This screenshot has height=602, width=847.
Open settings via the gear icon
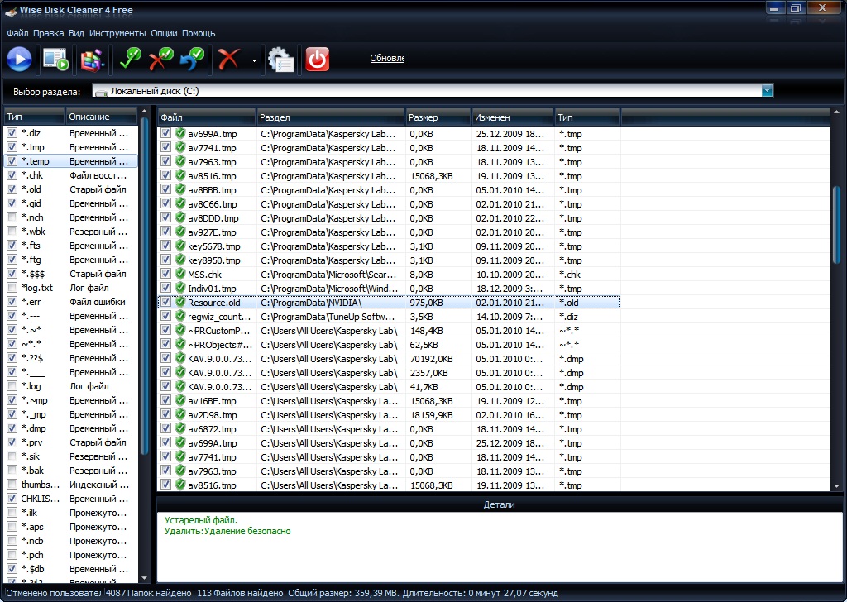281,60
